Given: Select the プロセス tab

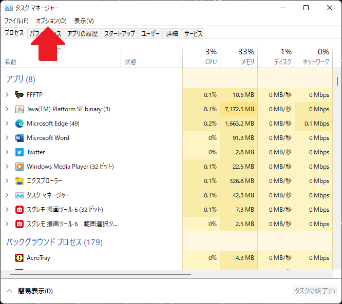Looking at the screenshot, I should click(14, 33).
